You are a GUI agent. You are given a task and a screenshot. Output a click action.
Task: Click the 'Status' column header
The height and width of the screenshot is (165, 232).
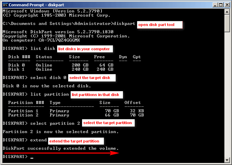(44, 57)
